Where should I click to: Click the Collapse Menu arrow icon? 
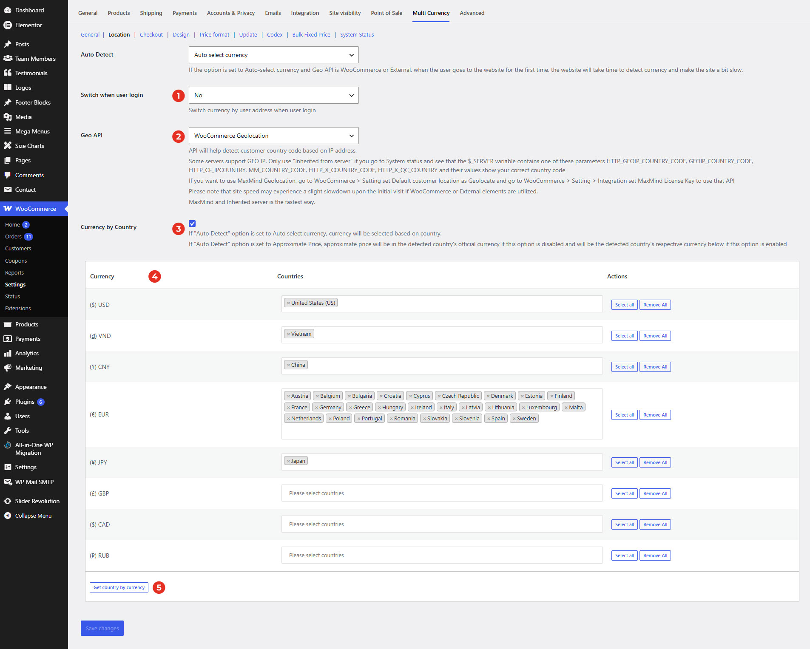pyautogui.click(x=8, y=516)
